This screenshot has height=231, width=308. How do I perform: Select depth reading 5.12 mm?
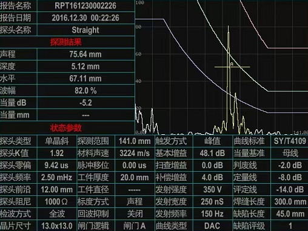(x=85, y=67)
